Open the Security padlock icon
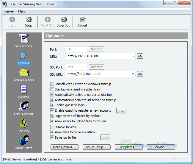 (23, 126)
